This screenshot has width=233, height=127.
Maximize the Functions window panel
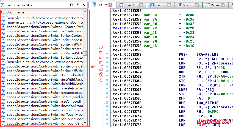(x=71, y=5)
